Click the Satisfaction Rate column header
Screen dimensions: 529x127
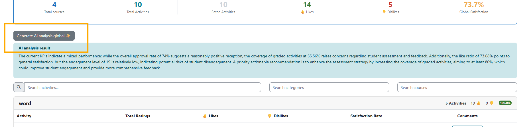pos(366,116)
